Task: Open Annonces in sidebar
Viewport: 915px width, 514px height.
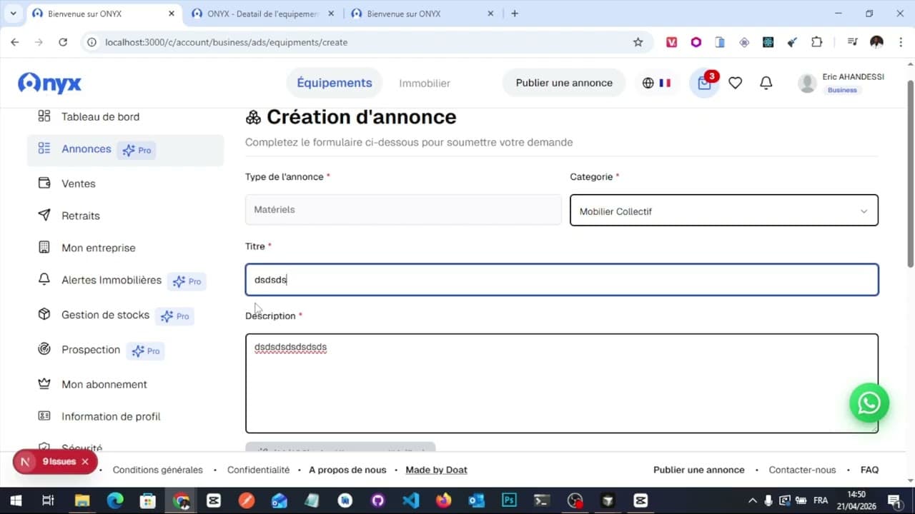Action: 125,149
